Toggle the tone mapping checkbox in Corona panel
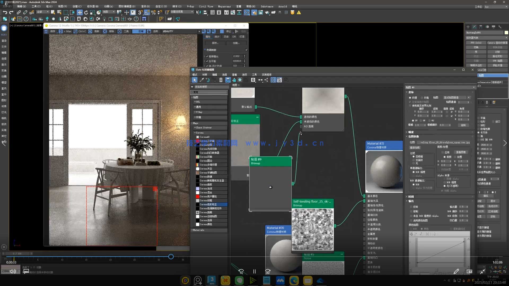The width and height of the screenshot is (509, 286). tap(246, 50)
